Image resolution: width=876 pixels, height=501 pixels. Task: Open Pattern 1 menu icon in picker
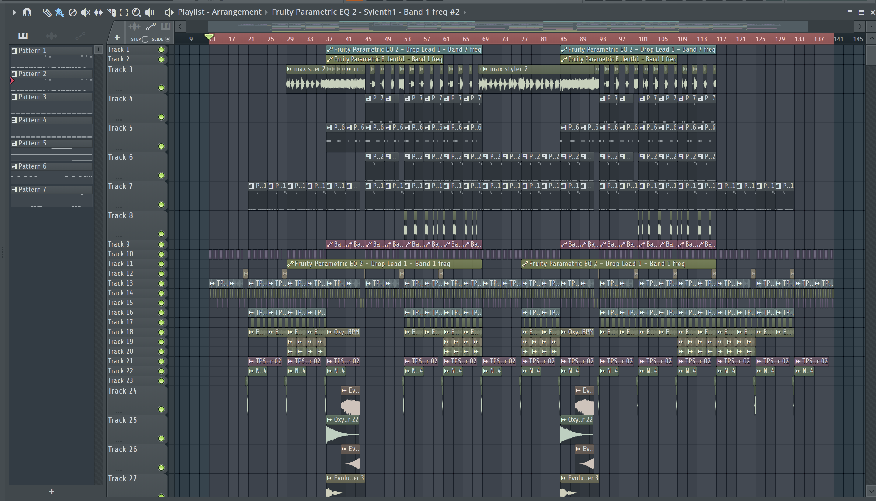pos(14,51)
